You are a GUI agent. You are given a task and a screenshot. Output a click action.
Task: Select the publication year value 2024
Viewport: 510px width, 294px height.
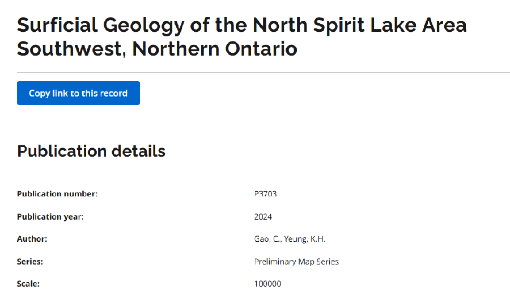coord(263,217)
